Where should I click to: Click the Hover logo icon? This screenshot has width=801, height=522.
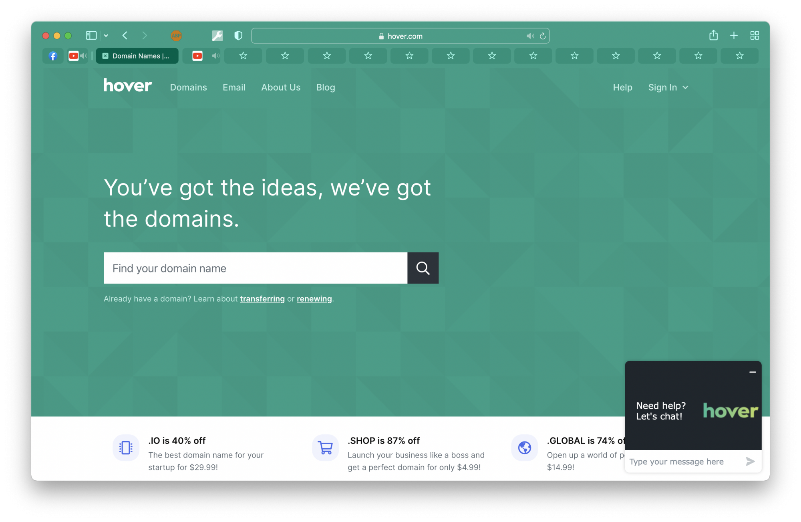coord(127,87)
